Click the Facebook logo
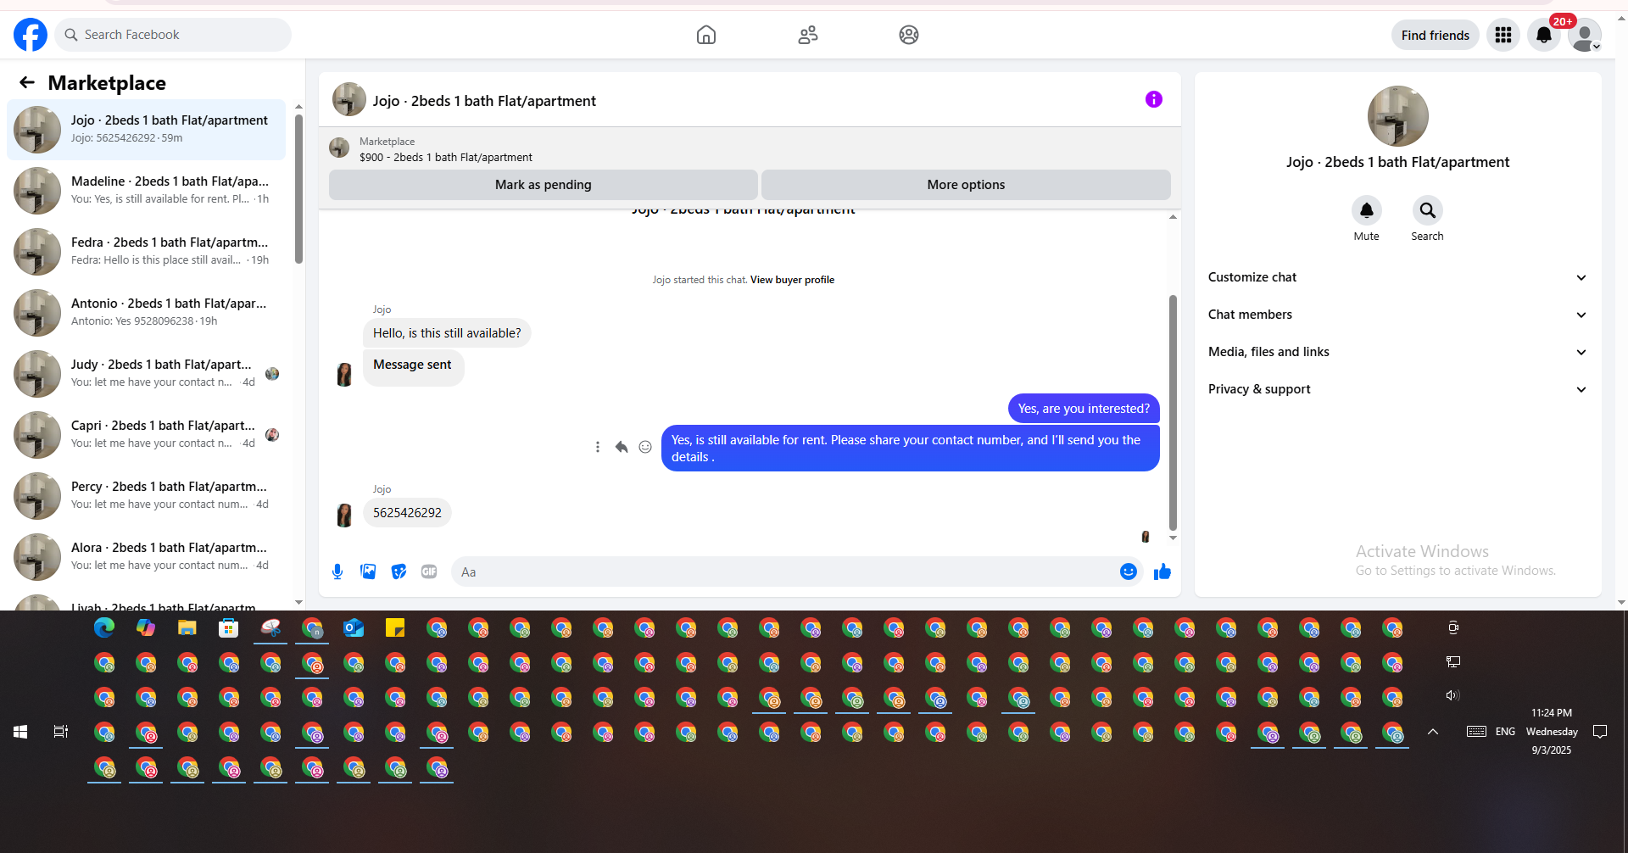 31,35
